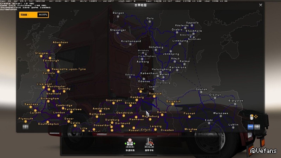The width and height of the screenshot is (281, 158).
Task: Select the Bergen city marker
Action: tap(118, 17)
